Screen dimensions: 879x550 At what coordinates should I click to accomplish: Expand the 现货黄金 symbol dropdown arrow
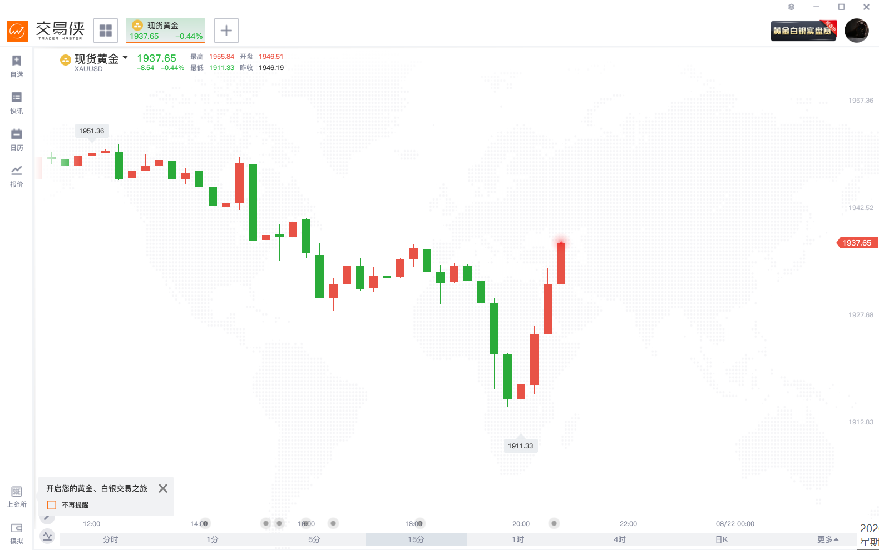click(x=125, y=58)
